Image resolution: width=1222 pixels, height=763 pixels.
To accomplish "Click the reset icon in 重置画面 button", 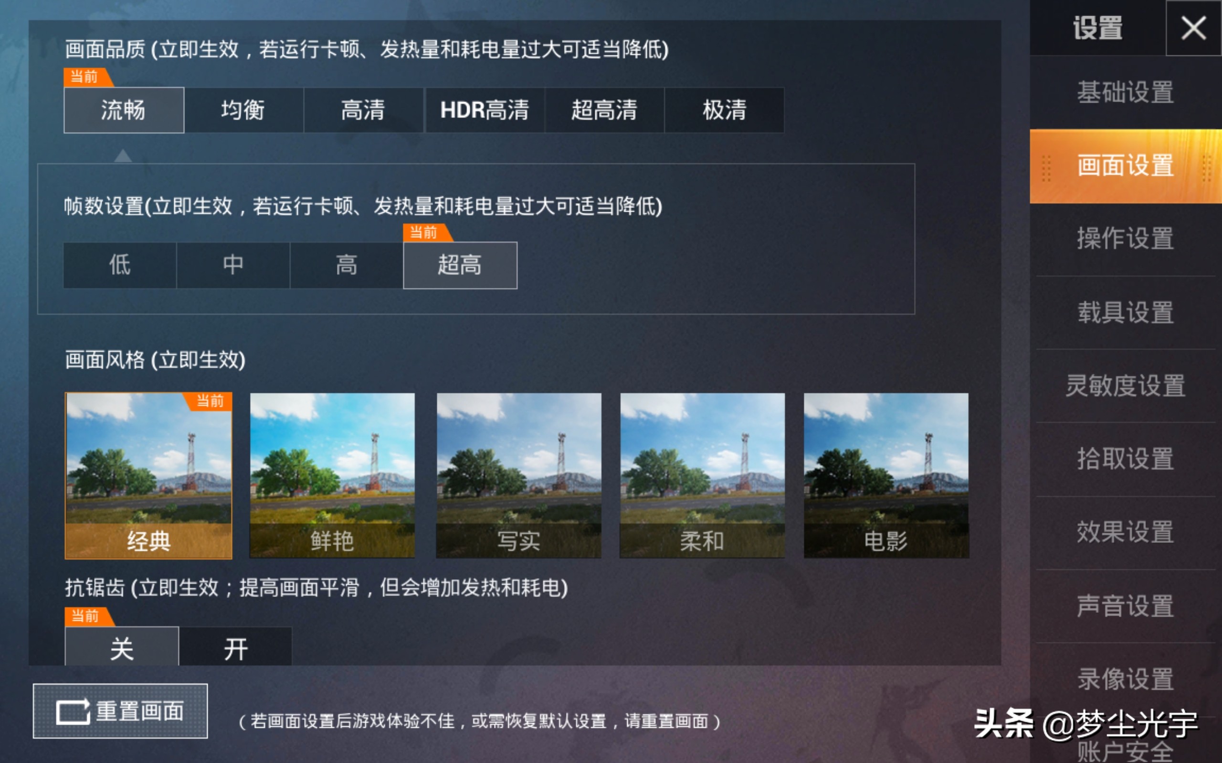I will pyautogui.click(x=73, y=711).
